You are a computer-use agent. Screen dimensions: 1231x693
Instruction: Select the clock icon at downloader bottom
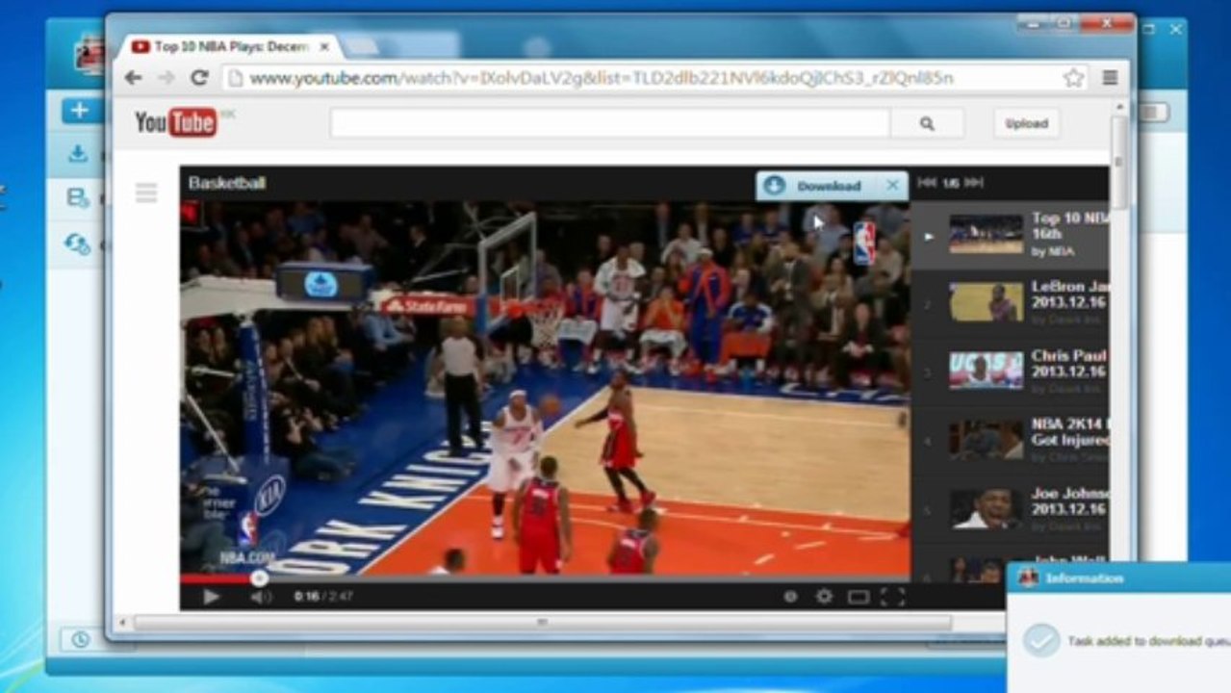click(80, 639)
